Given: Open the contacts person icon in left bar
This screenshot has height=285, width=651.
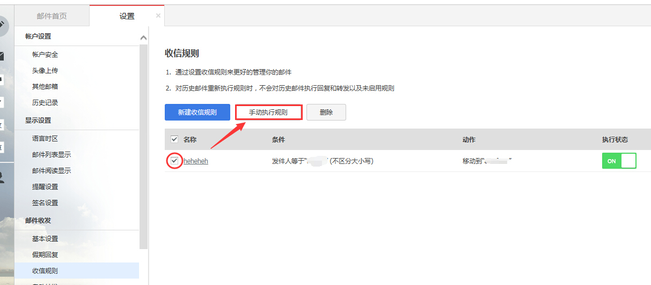Looking at the screenshot, I should [x=2, y=177].
